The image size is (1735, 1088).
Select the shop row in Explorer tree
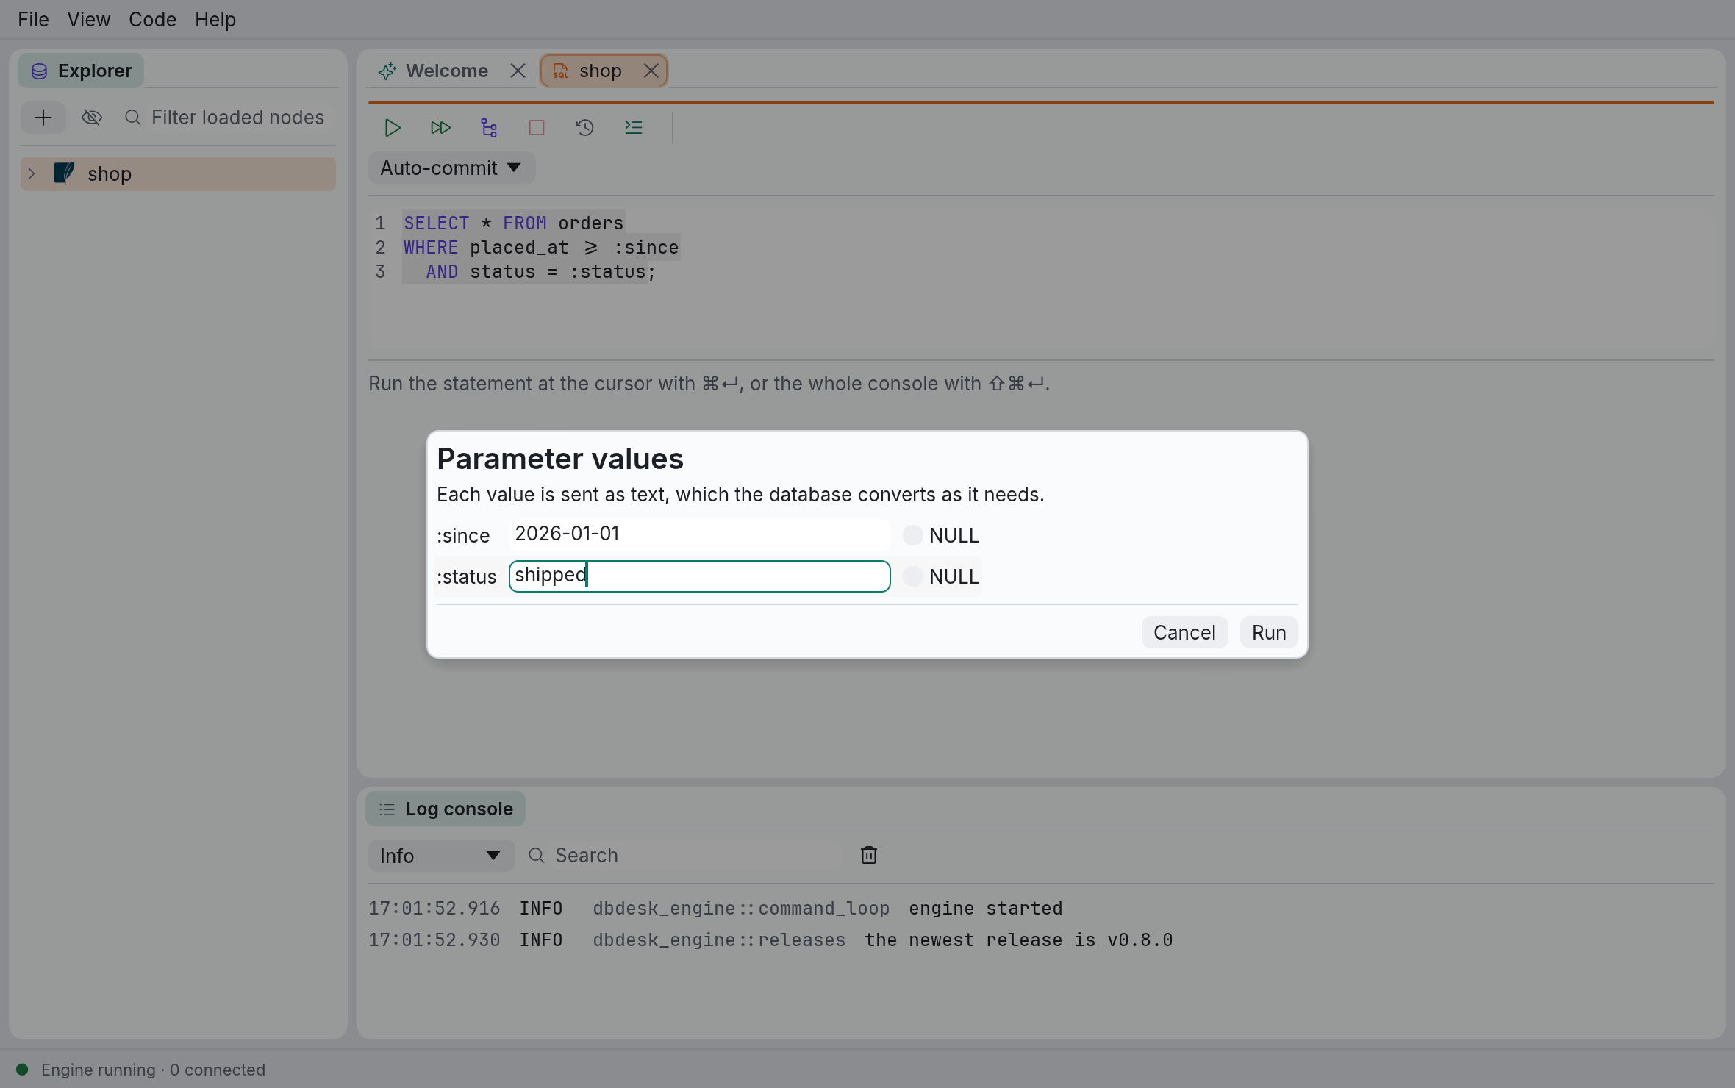[178, 174]
